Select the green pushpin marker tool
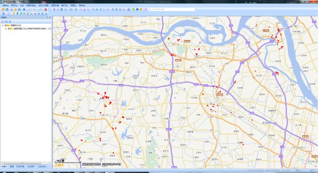This screenshot has height=173, width=318. click(x=21, y=14)
